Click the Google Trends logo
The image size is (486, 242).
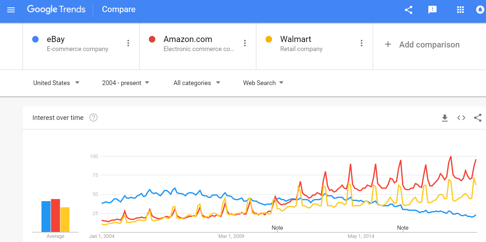[56, 9]
